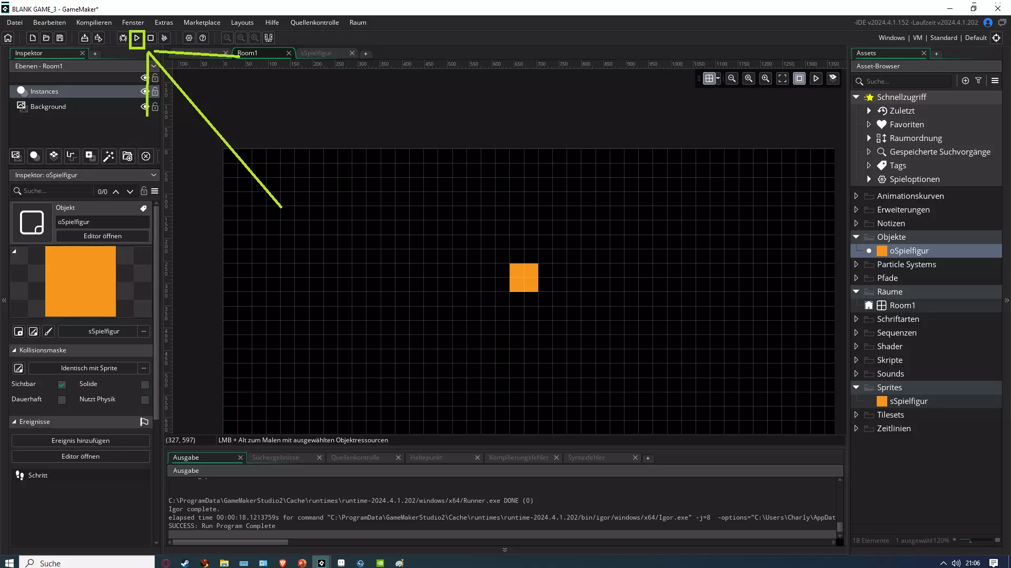Image resolution: width=1011 pixels, height=568 pixels.
Task: Click the home start page icon
Action: (8, 38)
